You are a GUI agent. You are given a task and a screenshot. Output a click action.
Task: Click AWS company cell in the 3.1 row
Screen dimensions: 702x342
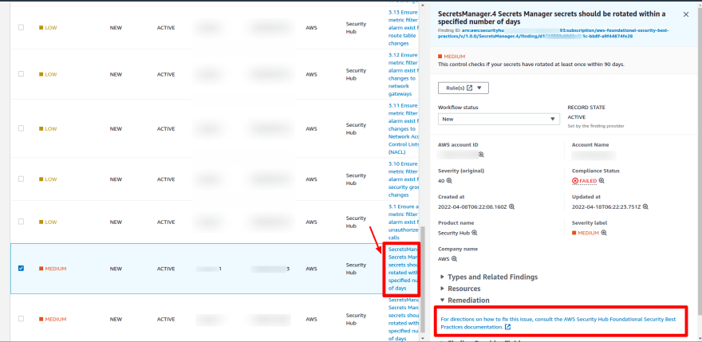(x=311, y=222)
